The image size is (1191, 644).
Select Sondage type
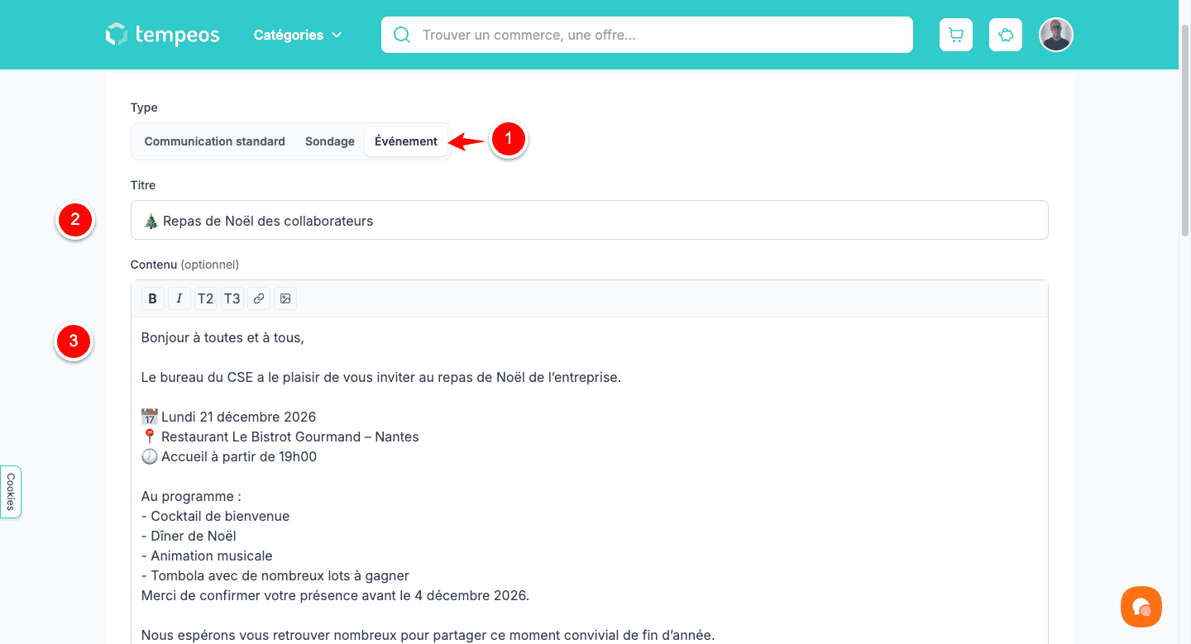coord(330,141)
